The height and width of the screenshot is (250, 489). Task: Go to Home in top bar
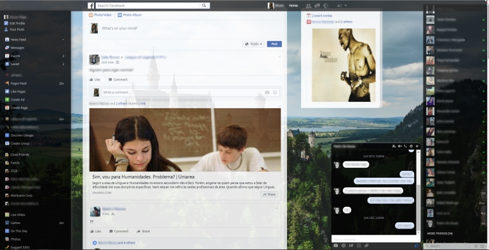coord(293,6)
